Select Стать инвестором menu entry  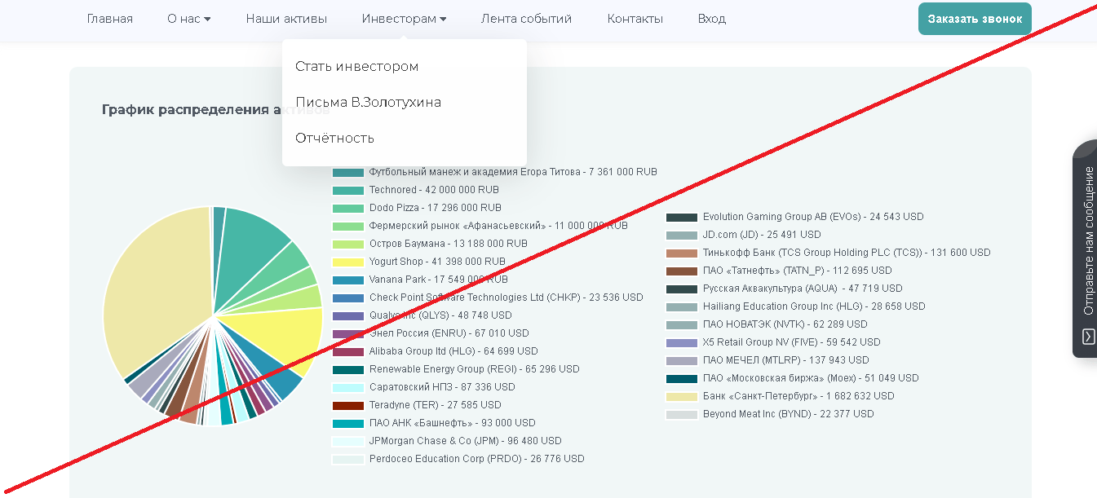356,66
